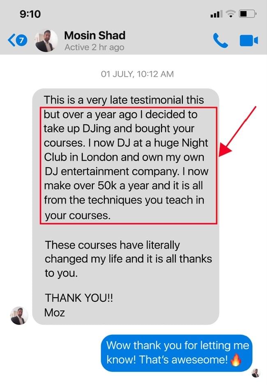Tap the fire emoji in blue reply

pyautogui.click(x=236, y=360)
